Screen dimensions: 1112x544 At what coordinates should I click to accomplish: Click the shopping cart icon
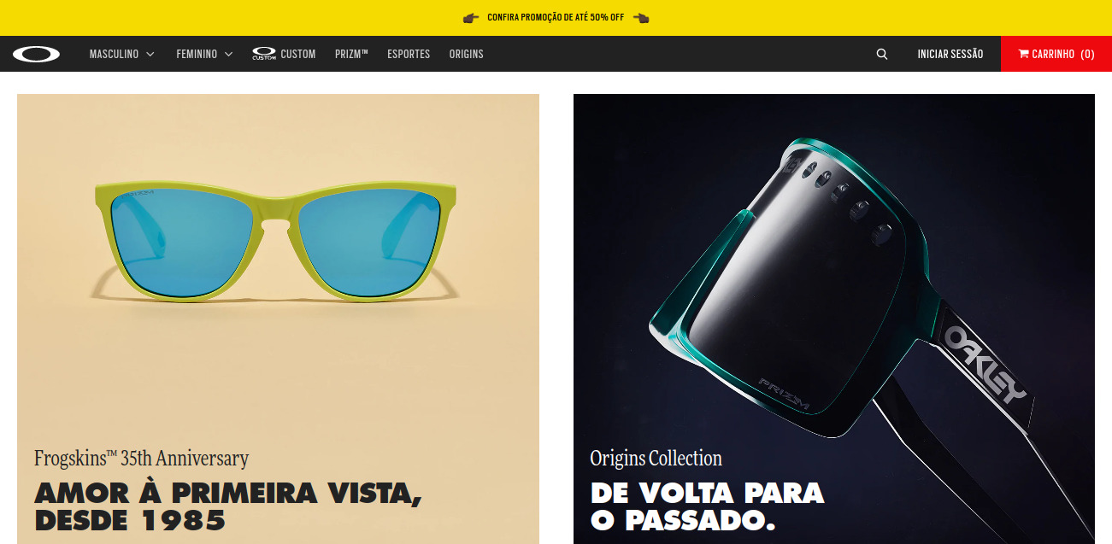click(1023, 54)
